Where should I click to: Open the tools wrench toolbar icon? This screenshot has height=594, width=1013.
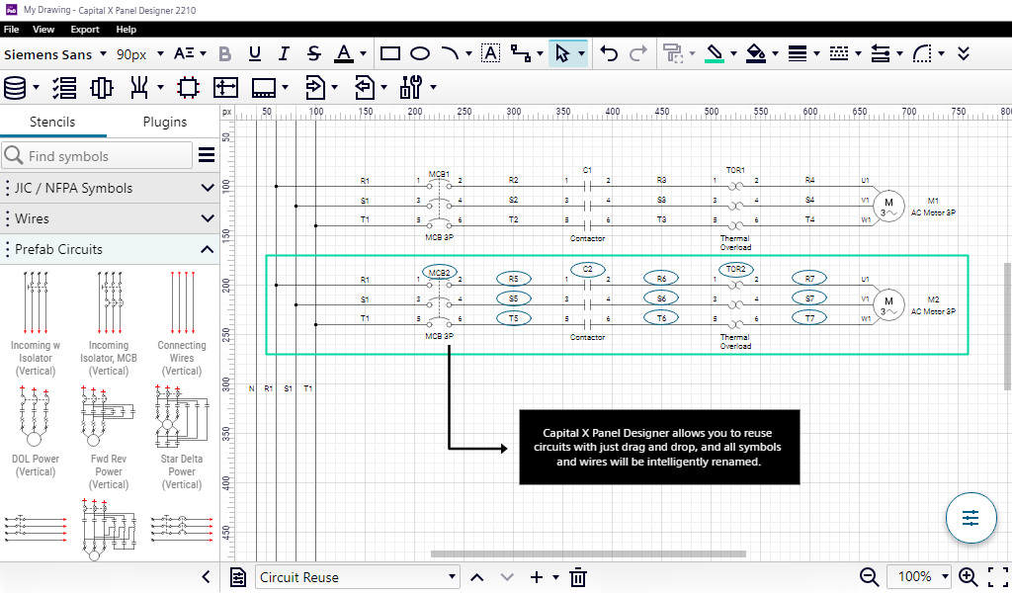[411, 87]
